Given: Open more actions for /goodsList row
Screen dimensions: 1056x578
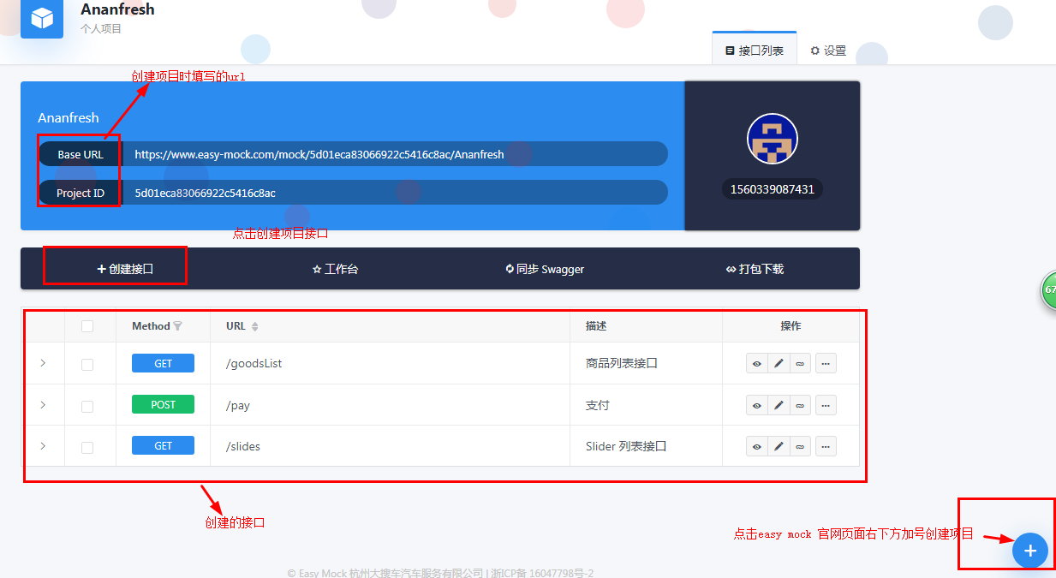Looking at the screenshot, I should (x=826, y=364).
